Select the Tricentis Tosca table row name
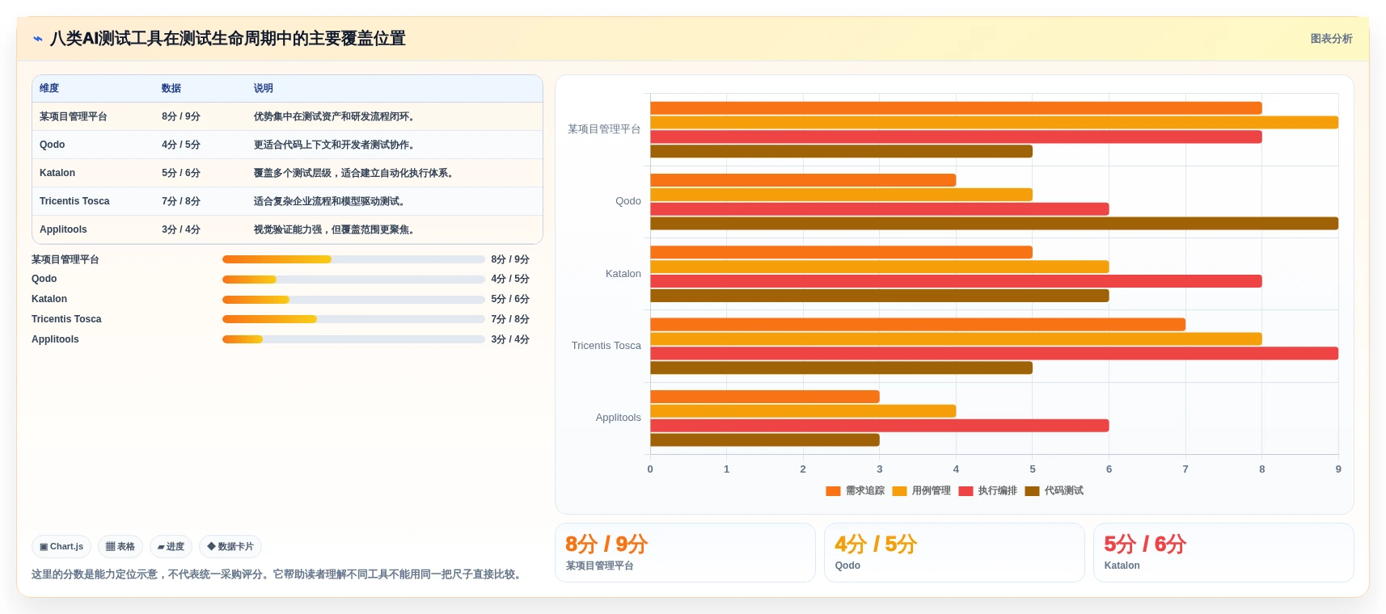 pos(74,202)
